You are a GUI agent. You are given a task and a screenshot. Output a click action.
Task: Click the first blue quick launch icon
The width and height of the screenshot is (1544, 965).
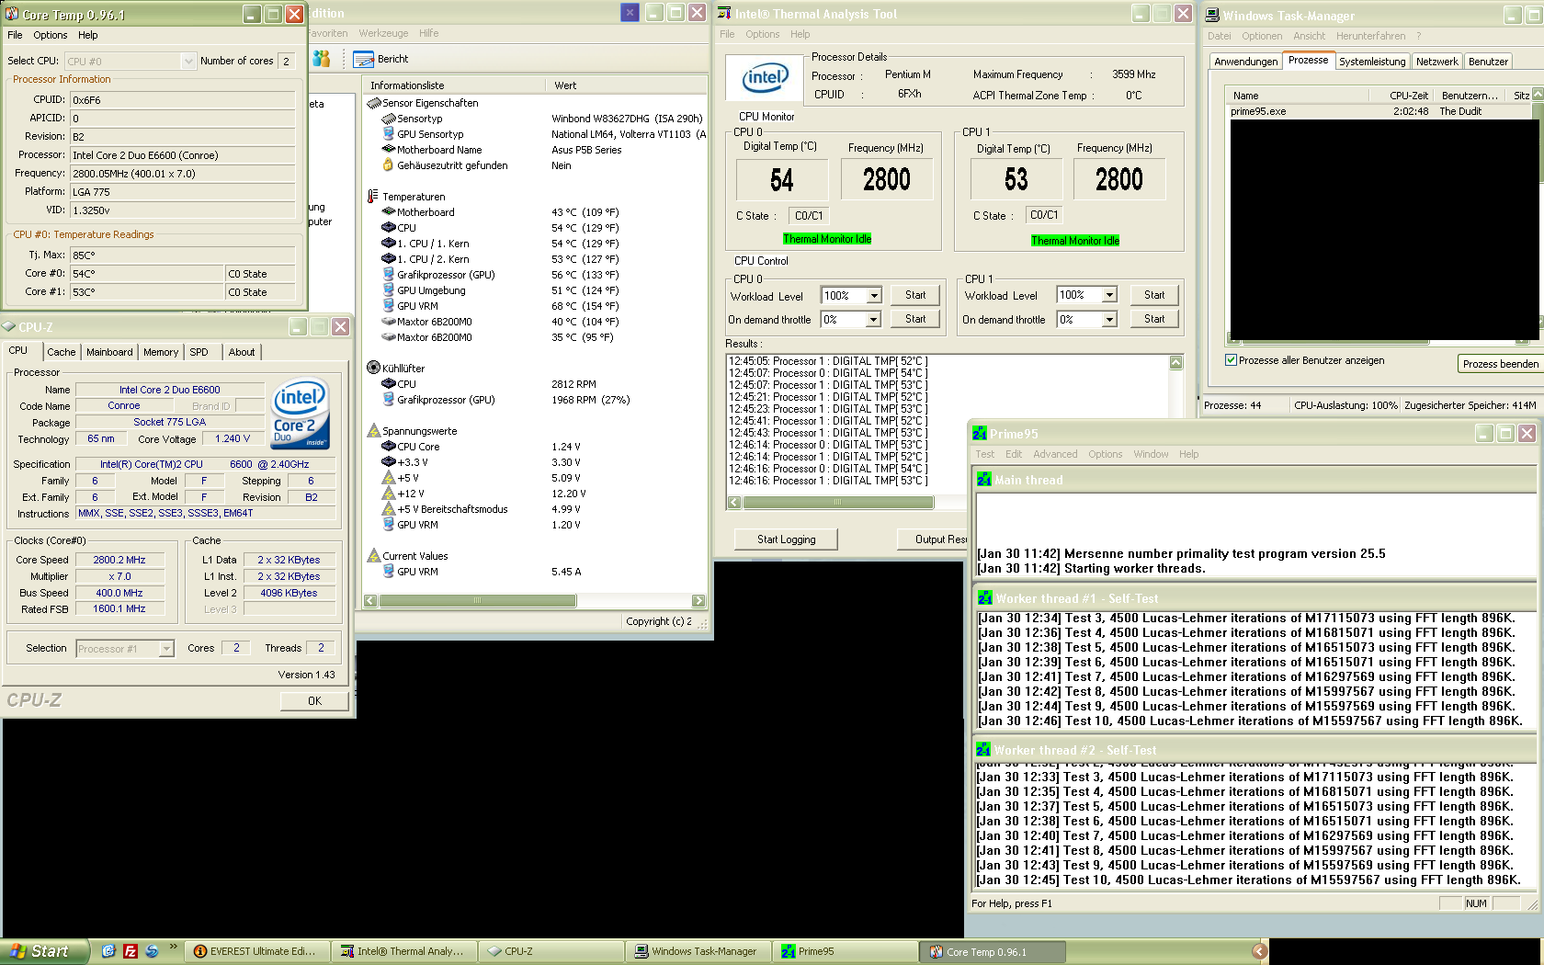click(108, 951)
